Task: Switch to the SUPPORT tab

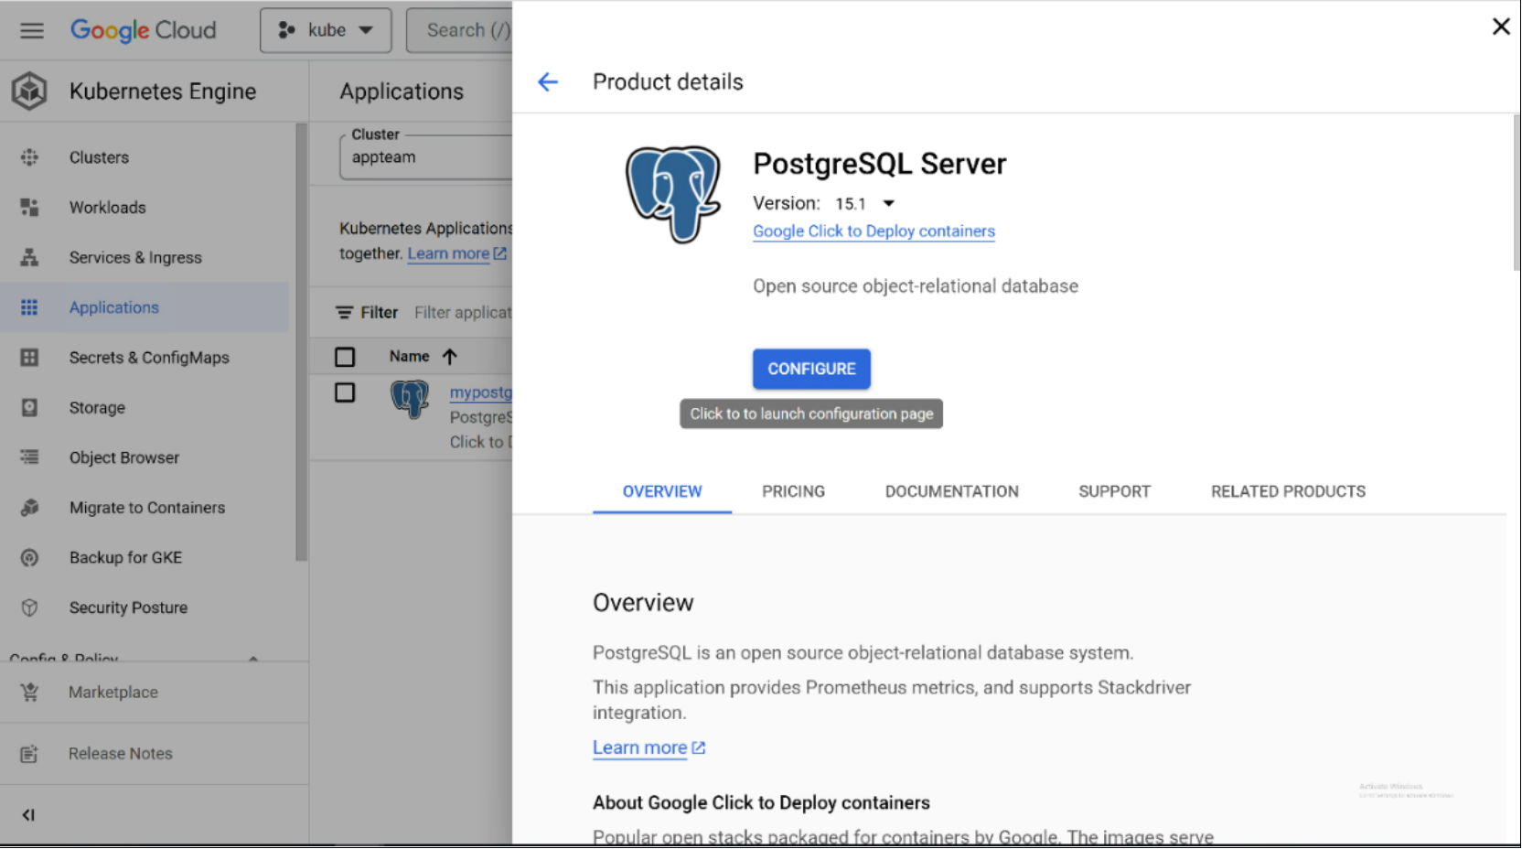Action: [x=1114, y=491]
